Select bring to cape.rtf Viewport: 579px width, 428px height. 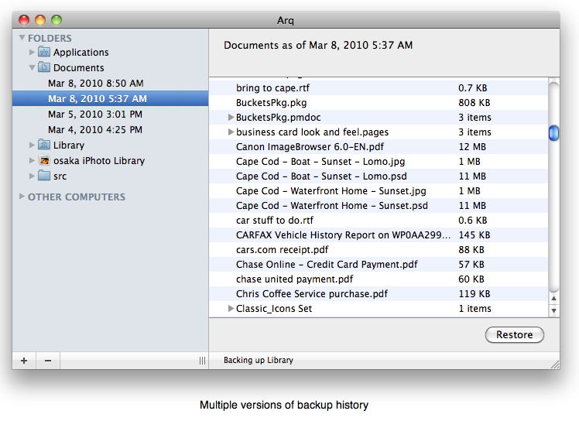272,88
